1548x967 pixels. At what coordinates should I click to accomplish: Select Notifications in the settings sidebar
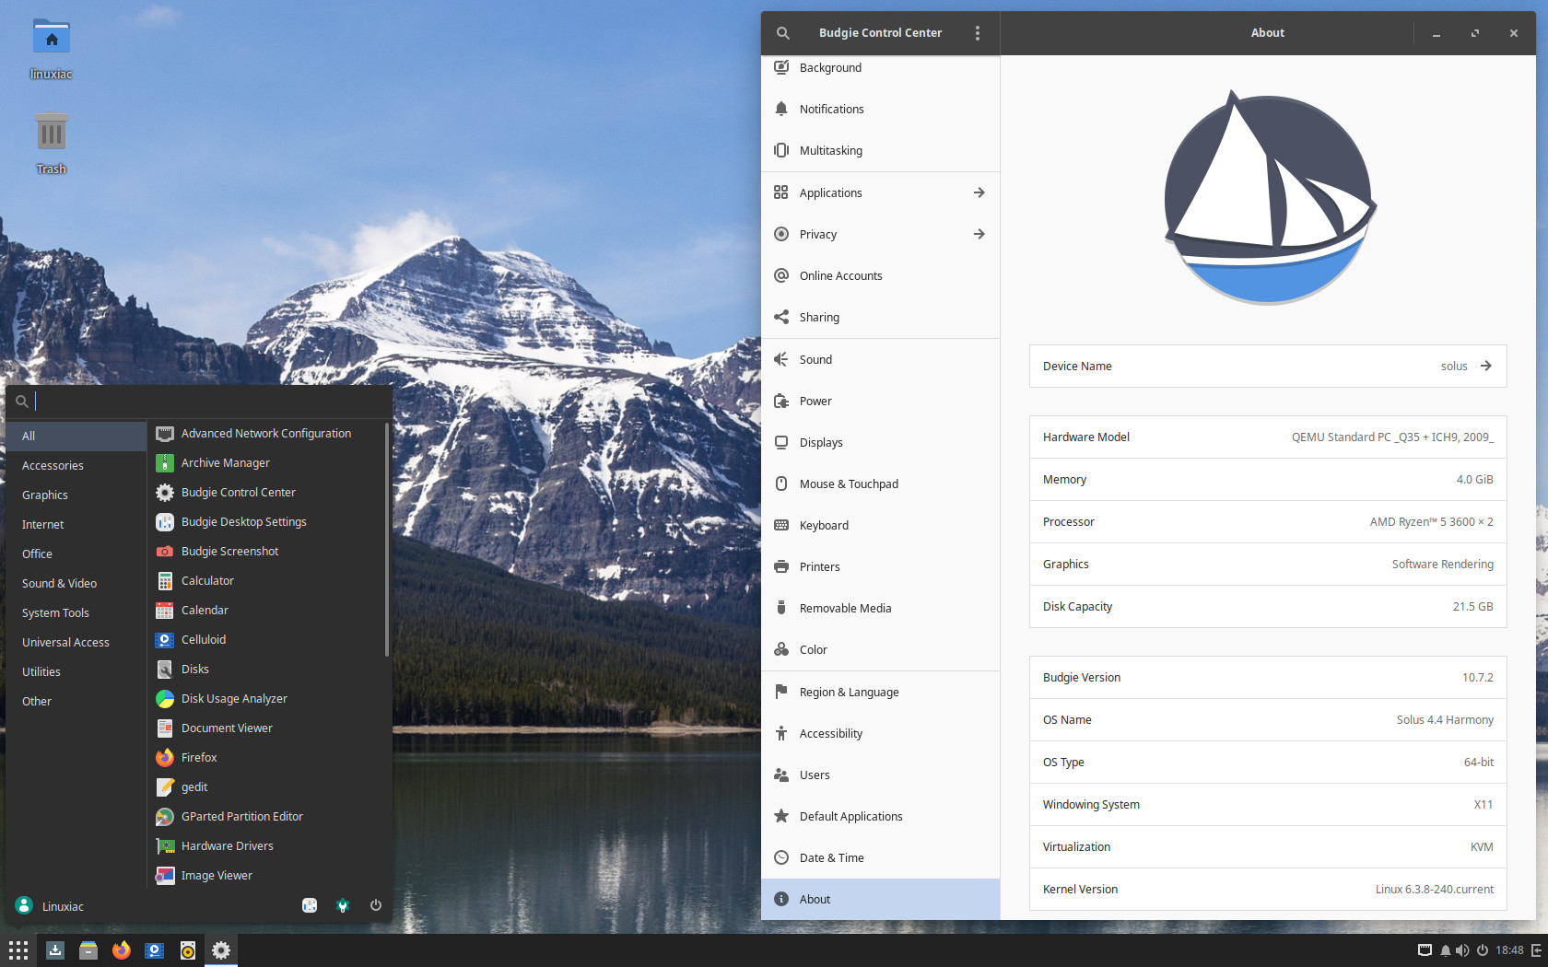880,109
